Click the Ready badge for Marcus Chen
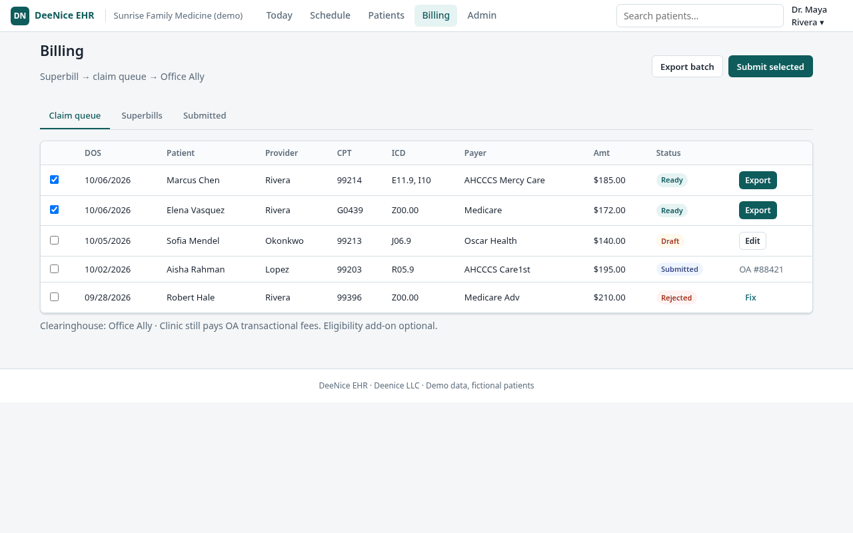Viewport: 853px width, 533px height. (672, 180)
